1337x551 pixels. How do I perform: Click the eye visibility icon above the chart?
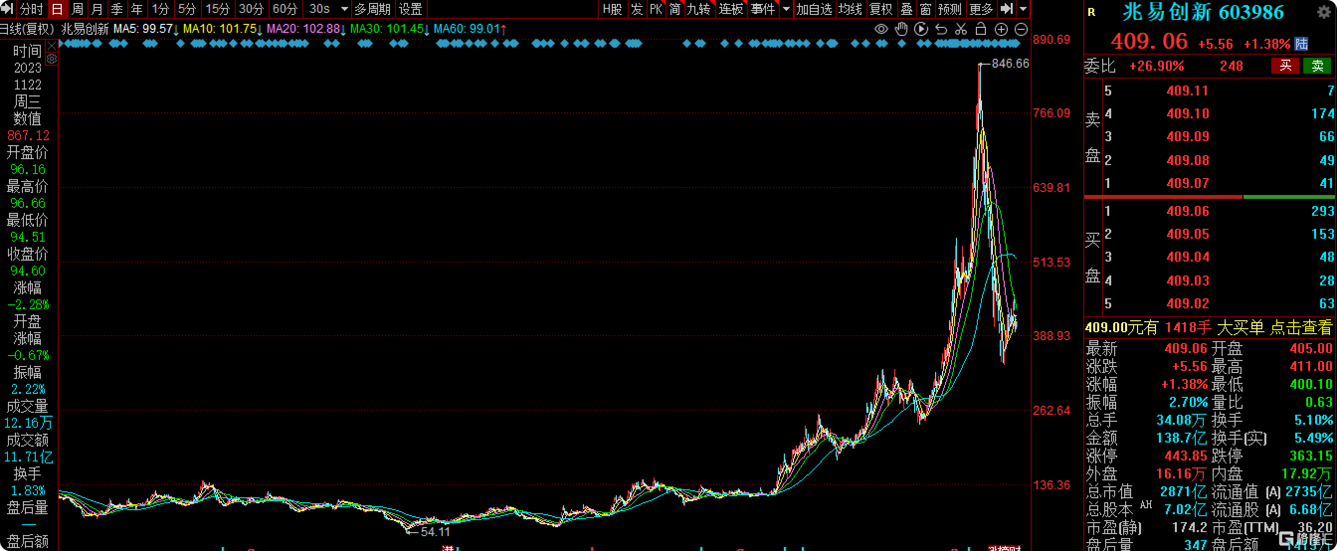(x=881, y=29)
